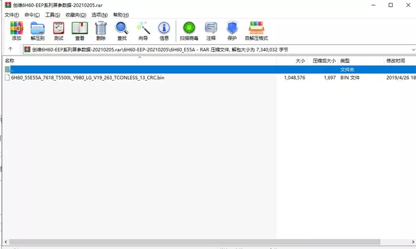Click the .bin file's document icon
The width and height of the screenshot is (416, 249).
(7, 77)
